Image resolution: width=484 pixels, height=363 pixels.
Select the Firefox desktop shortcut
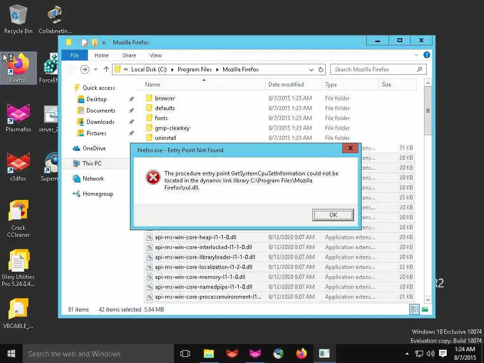[x=18, y=68]
